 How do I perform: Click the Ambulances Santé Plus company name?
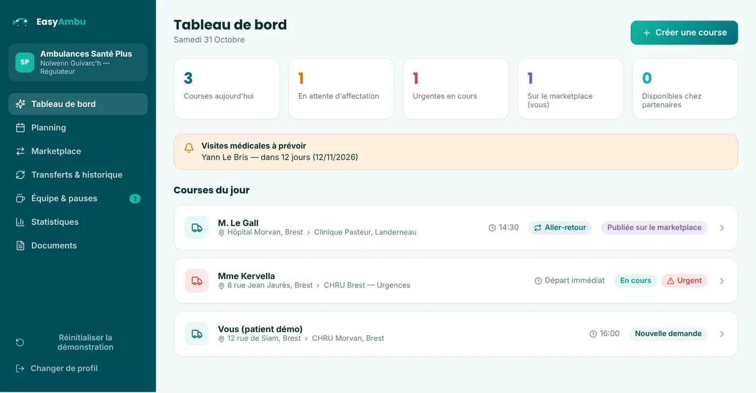coord(86,54)
